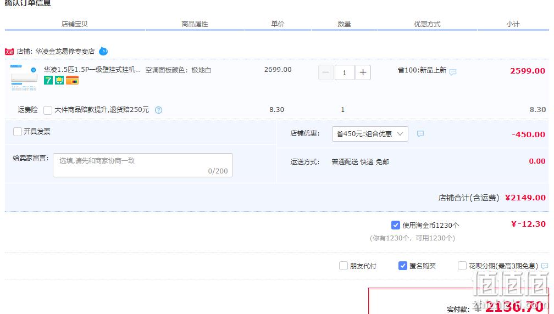Open the 华凌金龙易修专卖店 store link
The image size is (554, 314).
tap(65, 52)
